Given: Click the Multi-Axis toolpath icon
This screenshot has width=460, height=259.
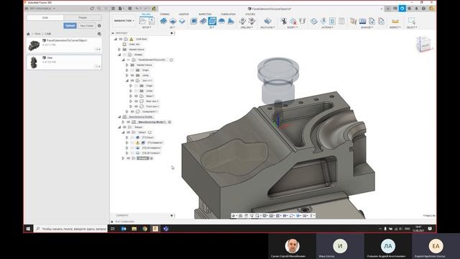Looking at the screenshot, I should pos(267,21).
